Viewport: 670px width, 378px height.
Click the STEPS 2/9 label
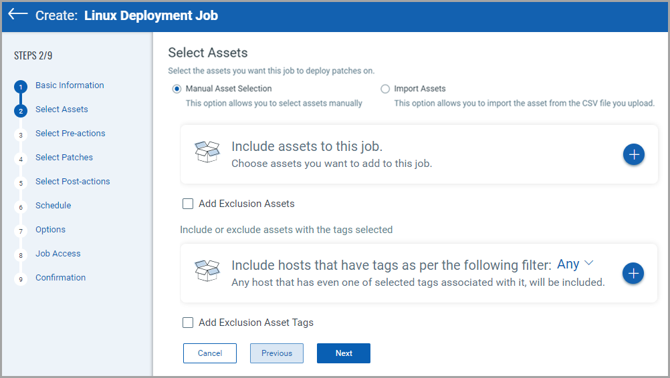pos(33,55)
